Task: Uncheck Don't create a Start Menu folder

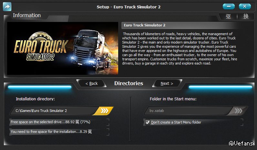Action: 148,122
